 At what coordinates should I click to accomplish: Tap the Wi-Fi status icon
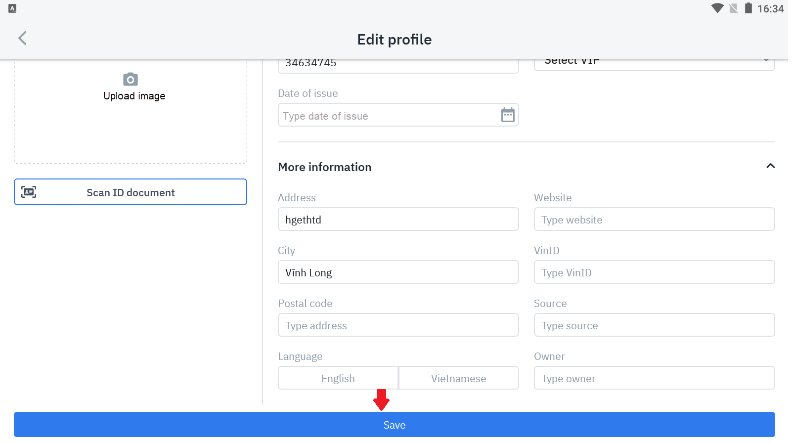tap(717, 8)
